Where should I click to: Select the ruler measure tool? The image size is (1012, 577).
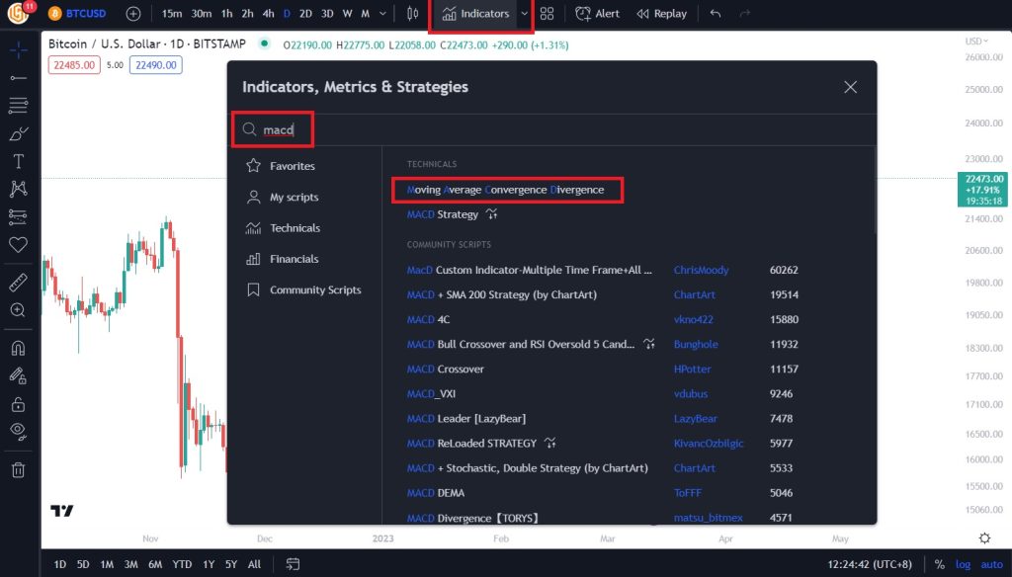point(18,282)
